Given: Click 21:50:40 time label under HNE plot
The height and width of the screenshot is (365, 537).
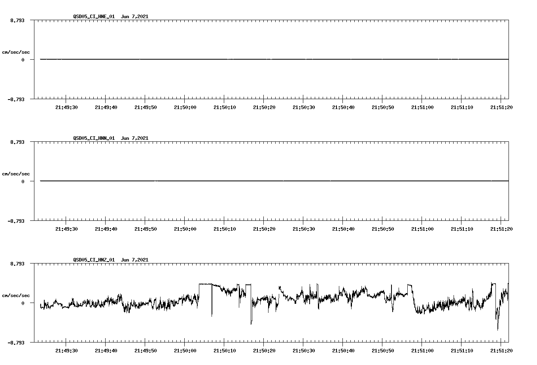Looking at the screenshot, I should 343,107.
